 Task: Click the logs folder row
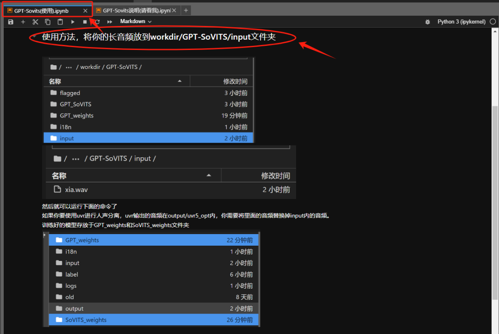(153, 286)
